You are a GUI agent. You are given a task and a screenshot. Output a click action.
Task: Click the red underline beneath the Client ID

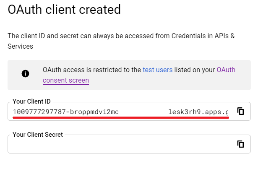coord(121,117)
